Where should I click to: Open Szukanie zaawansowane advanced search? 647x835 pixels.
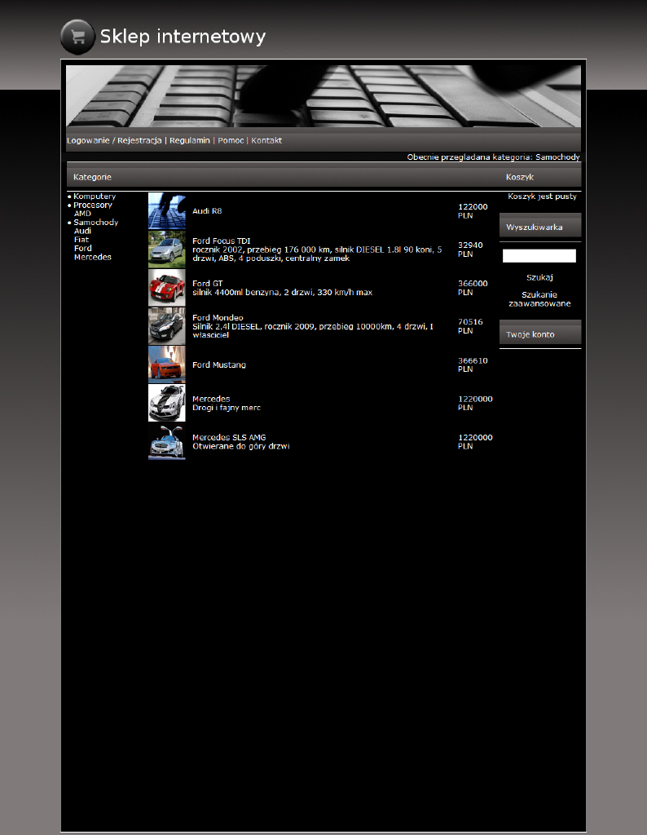tap(539, 299)
